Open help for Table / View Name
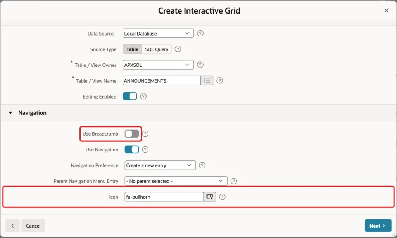This screenshot has width=397, height=238. (219, 80)
